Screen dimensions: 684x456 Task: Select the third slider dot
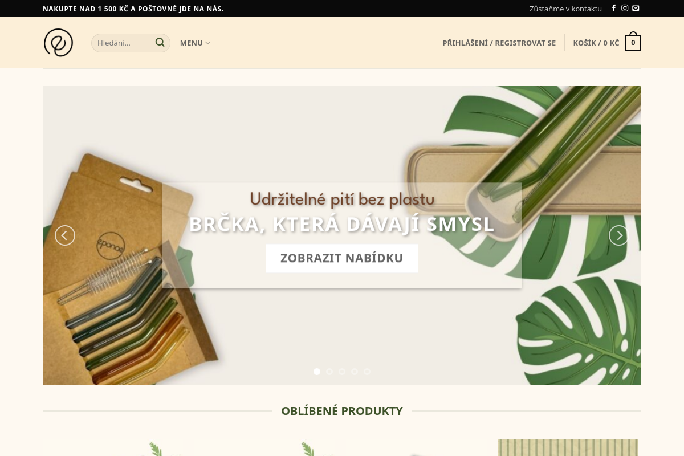click(x=342, y=372)
